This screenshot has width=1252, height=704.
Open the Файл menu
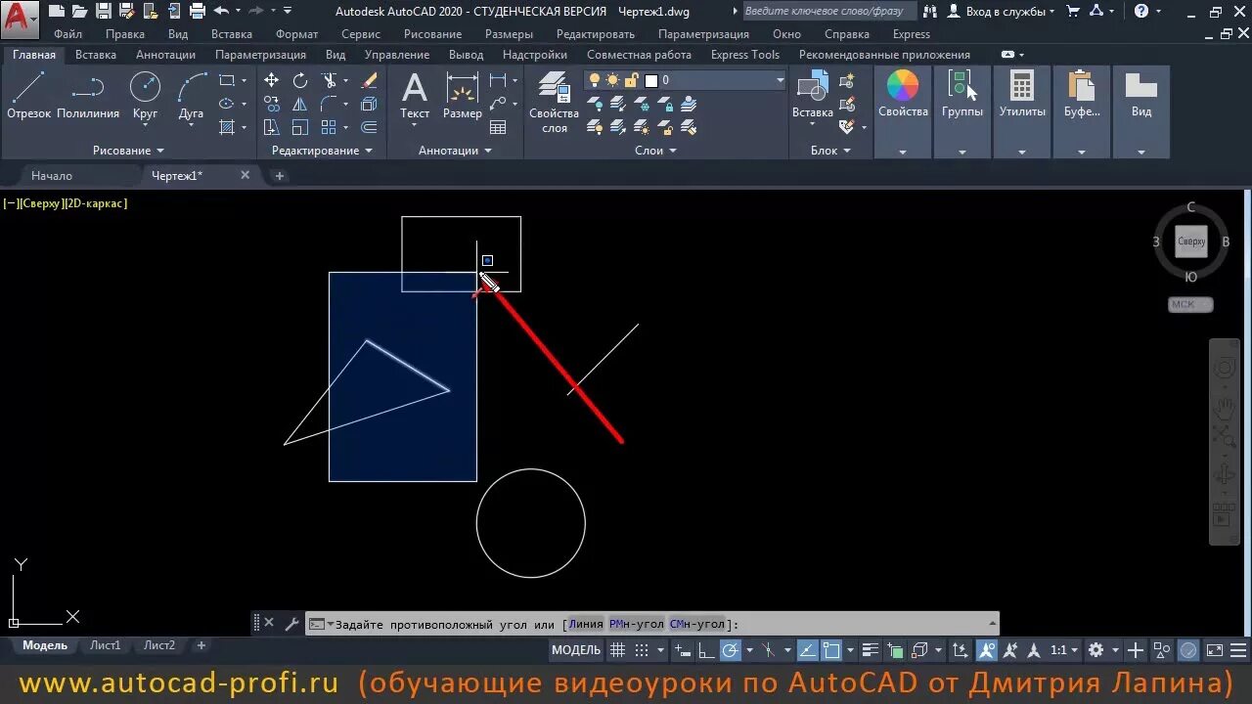pos(68,34)
